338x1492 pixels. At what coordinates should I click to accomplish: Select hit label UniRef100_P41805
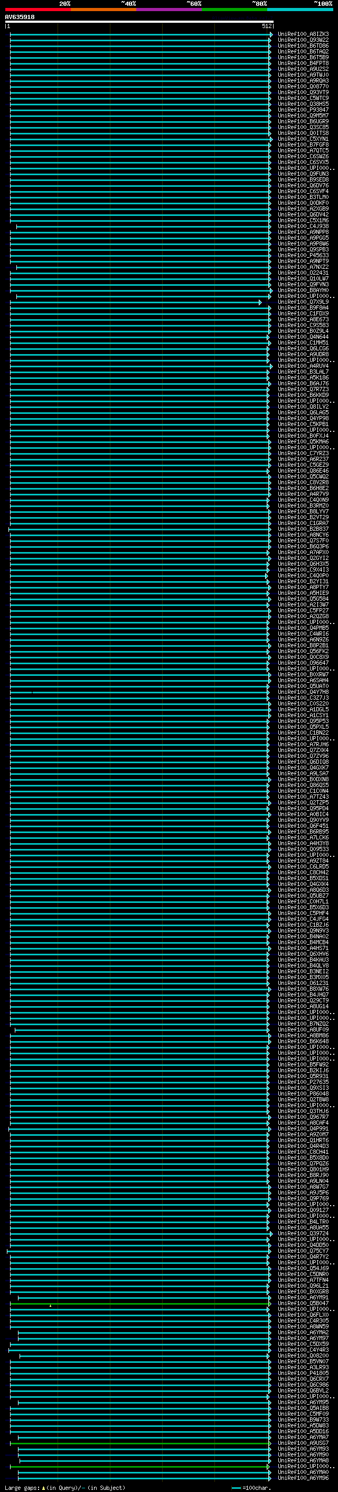(303, 1373)
